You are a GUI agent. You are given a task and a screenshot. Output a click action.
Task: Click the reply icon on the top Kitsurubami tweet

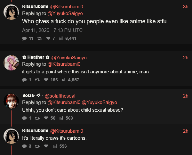point(24,39)
